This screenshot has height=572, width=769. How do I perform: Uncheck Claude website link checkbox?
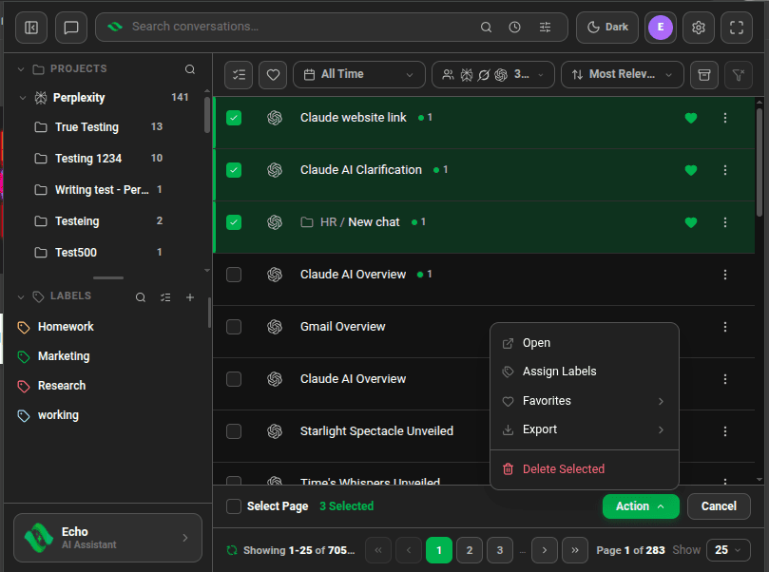click(234, 118)
